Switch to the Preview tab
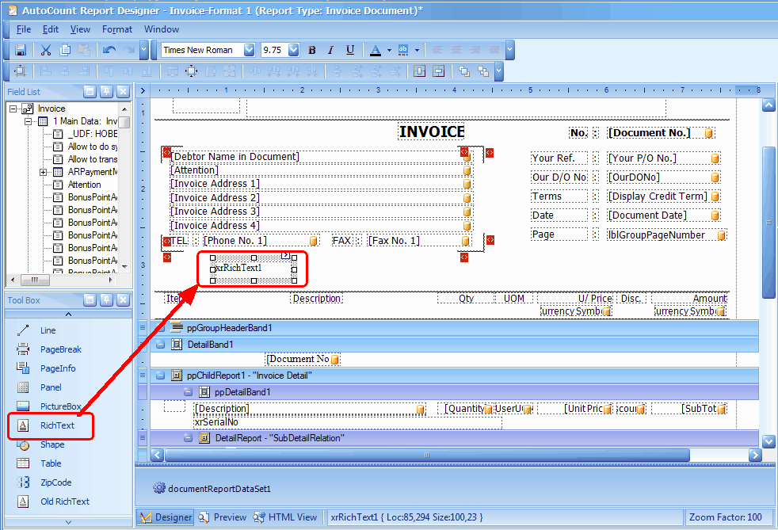This screenshot has width=778, height=530. [x=223, y=517]
